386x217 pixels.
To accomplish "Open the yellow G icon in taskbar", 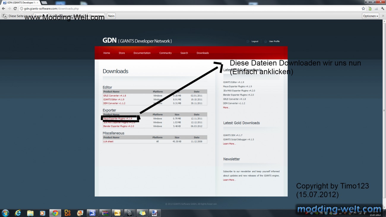I will click(x=118, y=213).
